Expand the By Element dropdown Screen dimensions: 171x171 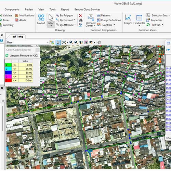[x=74, y=19]
